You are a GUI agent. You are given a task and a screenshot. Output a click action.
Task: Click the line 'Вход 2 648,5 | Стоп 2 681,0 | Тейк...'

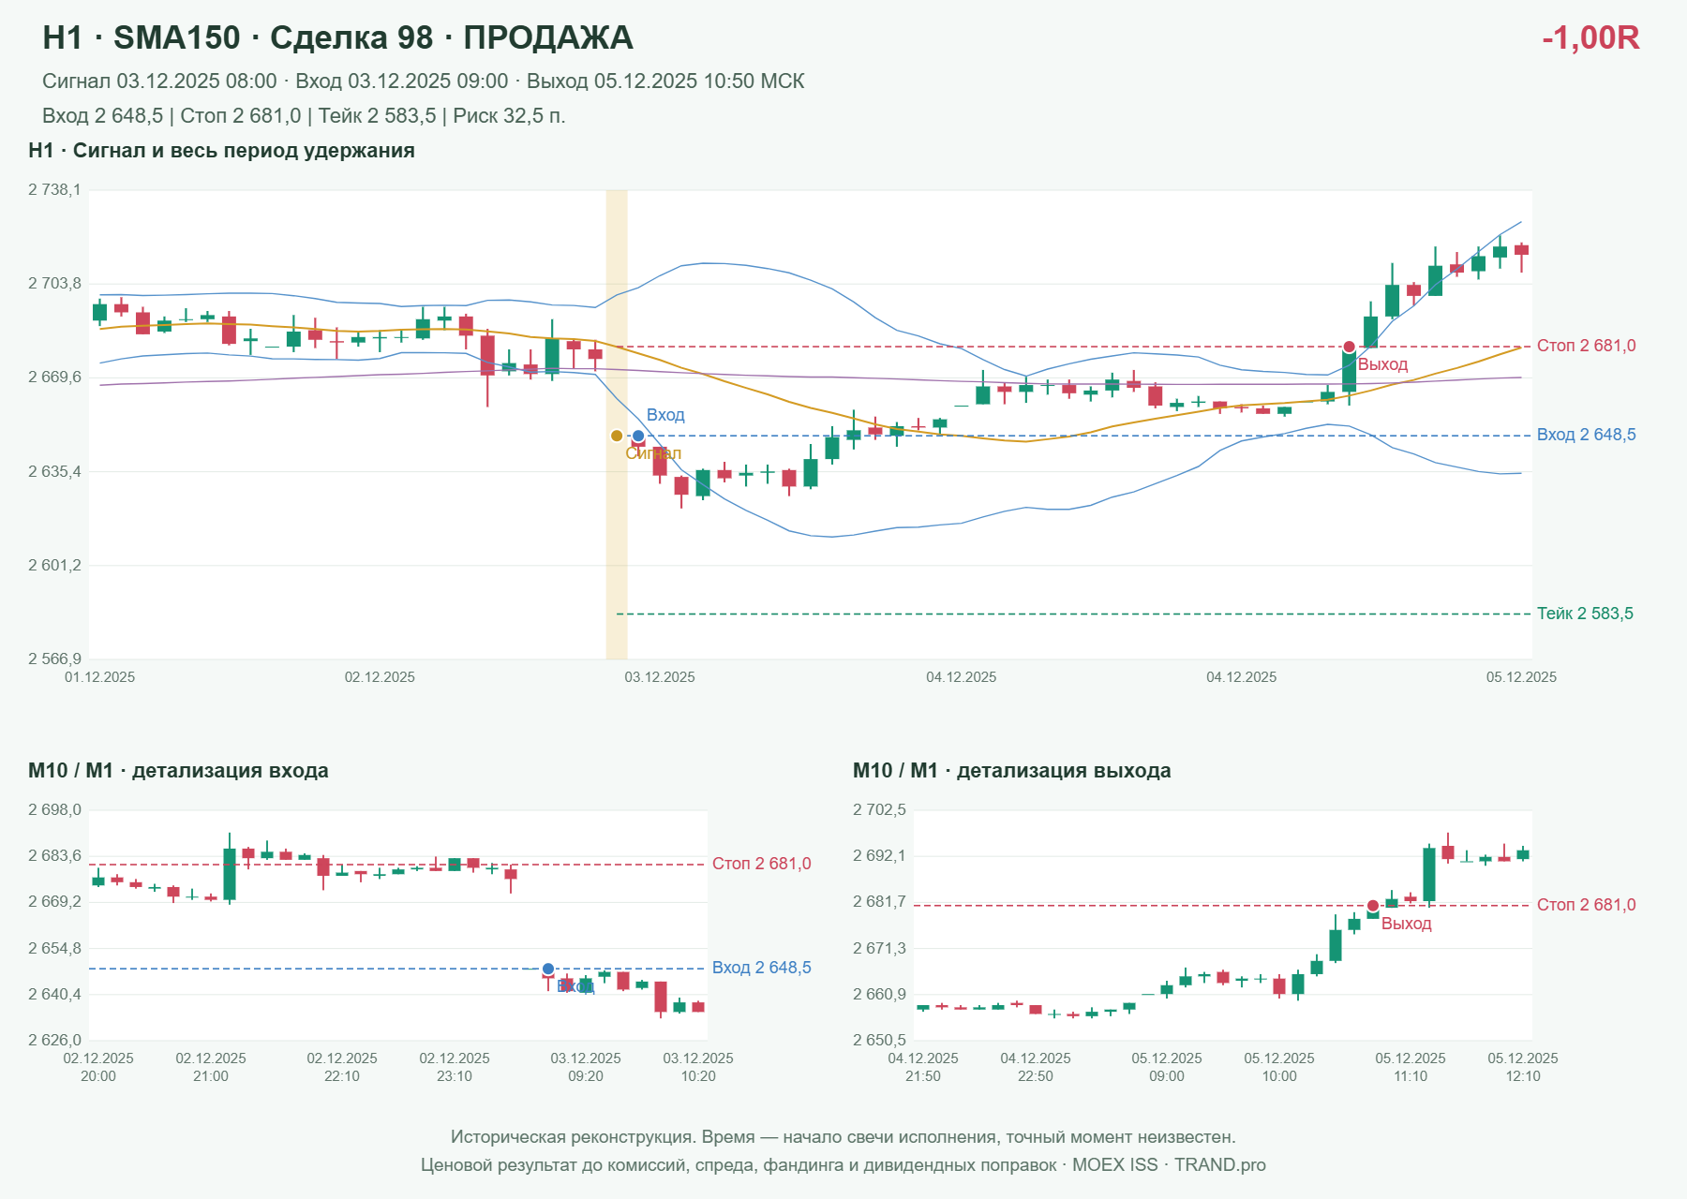pyautogui.click(x=304, y=116)
